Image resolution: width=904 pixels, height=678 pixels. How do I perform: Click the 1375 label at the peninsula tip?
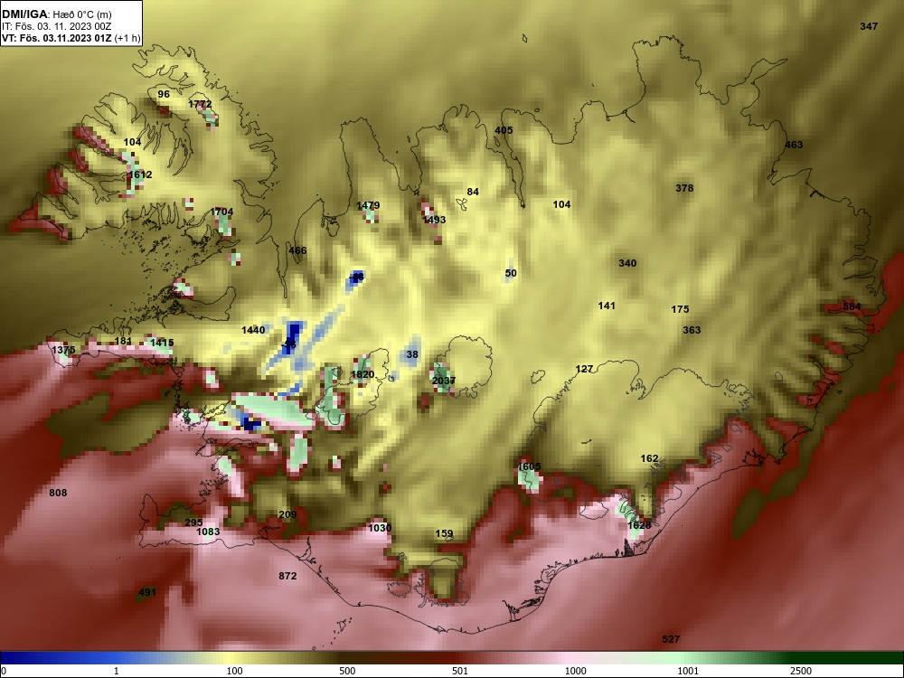tap(63, 351)
